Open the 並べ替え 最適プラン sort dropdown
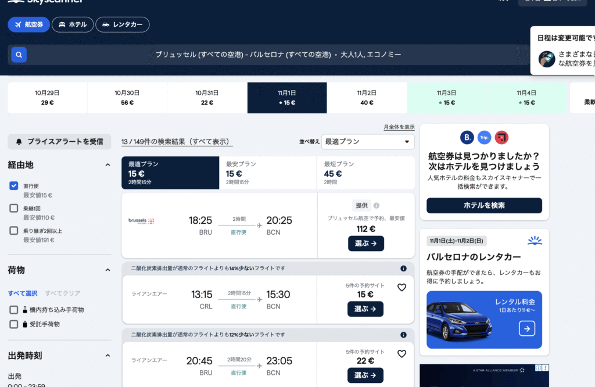Image resolution: width=595 pixels, height=387 pixels. (368, 141)
